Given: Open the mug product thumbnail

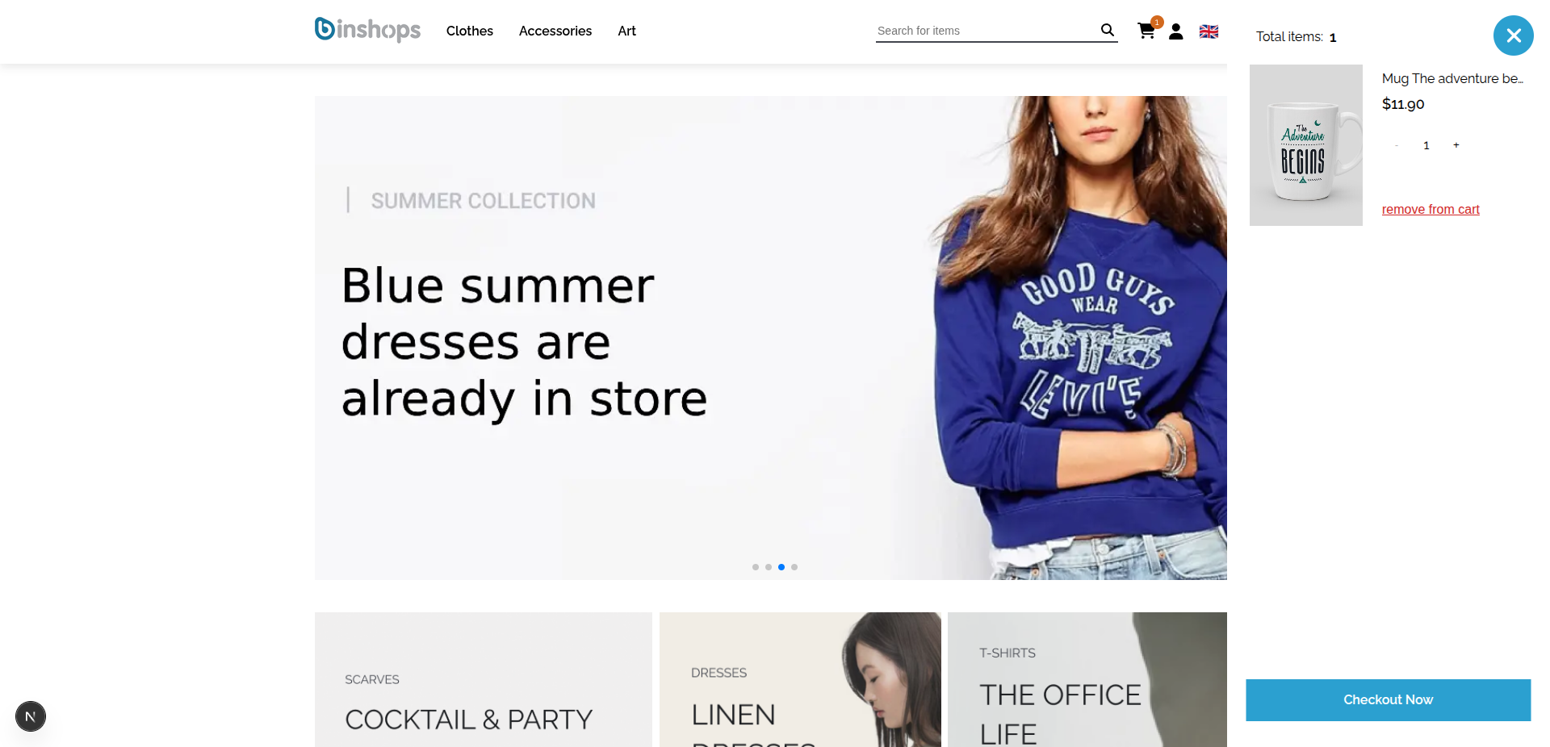Looking at the screenshot, I should (1306, 145).
